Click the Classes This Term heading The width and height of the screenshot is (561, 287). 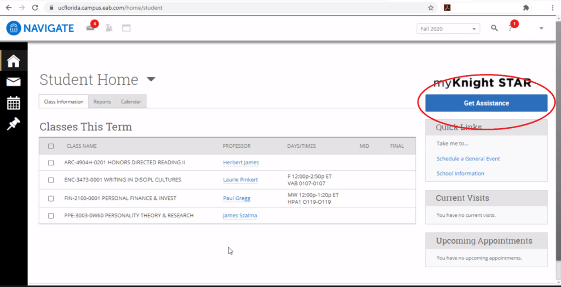tap(85, 127)
